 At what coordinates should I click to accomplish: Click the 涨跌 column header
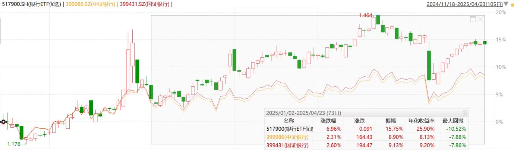pyautogui.click(x=359, y=121)
